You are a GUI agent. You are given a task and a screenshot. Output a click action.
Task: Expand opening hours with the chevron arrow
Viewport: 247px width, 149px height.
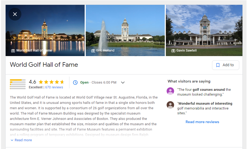coord(123,83)
